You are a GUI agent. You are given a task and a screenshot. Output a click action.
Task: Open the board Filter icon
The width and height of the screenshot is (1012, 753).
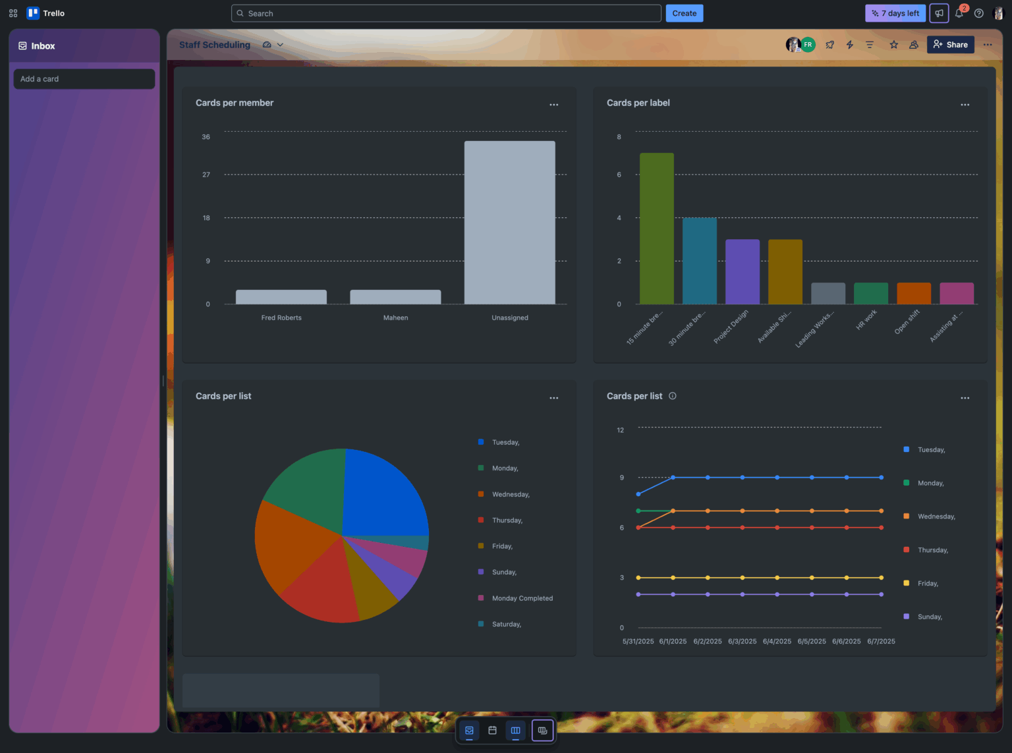tap(870, 44)
